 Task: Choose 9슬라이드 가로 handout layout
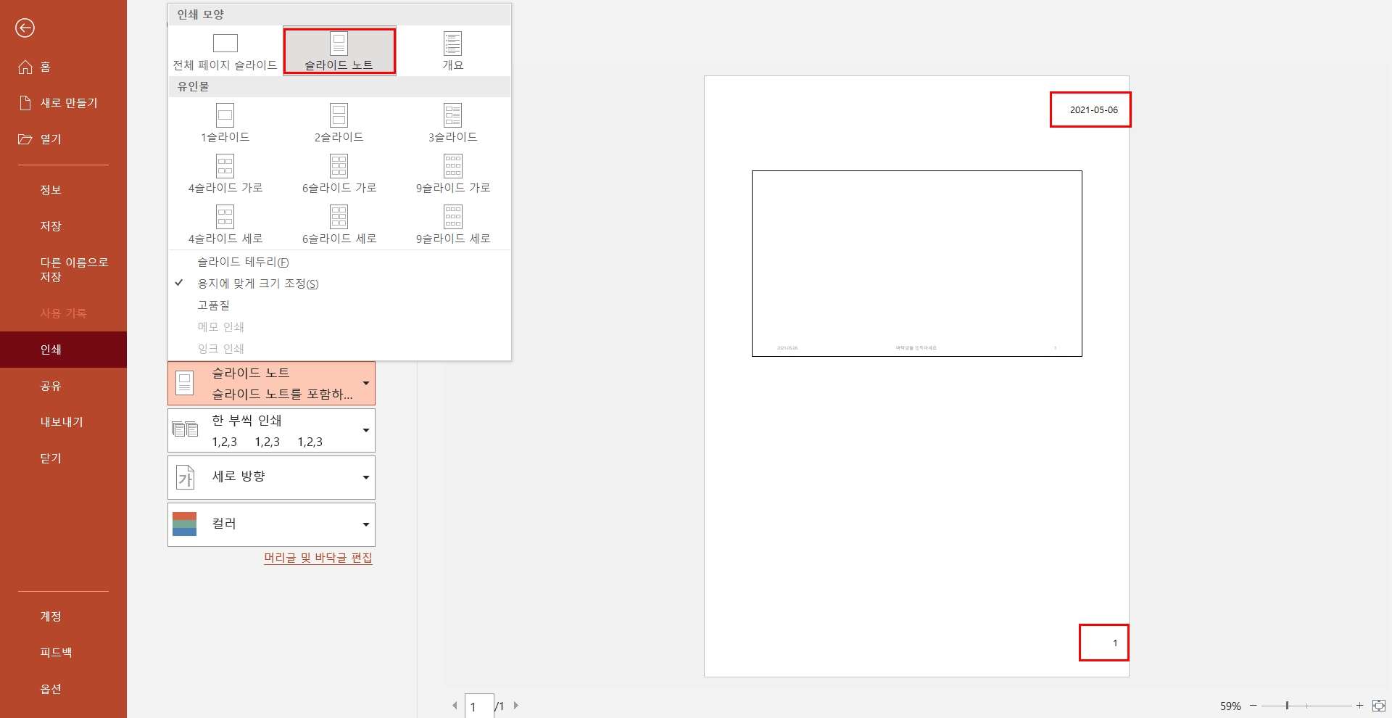453,173
